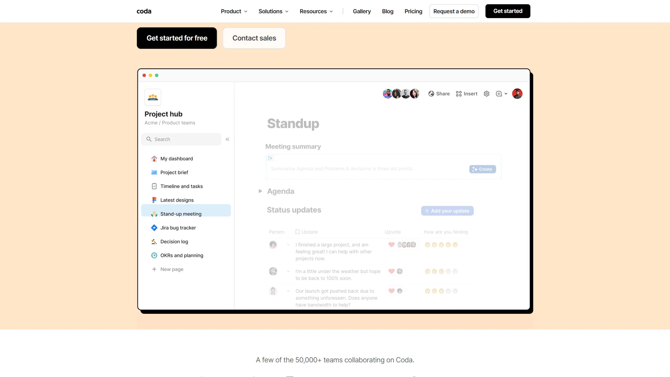Click the Person column header

coord(277,232)
